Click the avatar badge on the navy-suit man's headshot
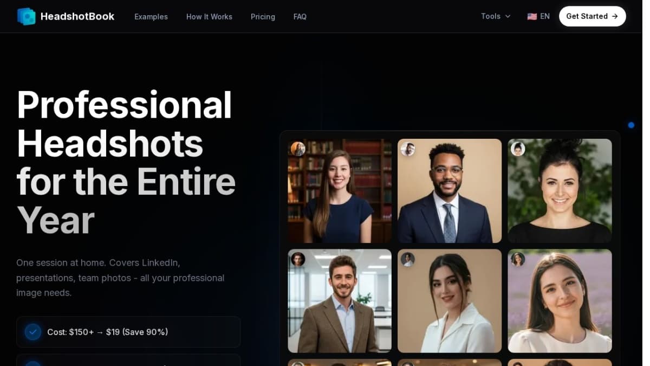Screen dimensions: 650x366 point(408,149)
